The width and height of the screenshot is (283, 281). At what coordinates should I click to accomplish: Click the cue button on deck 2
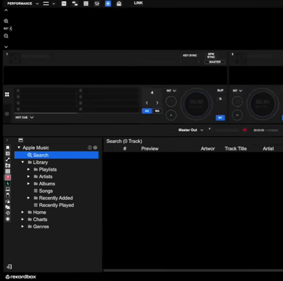[x=237, y=101]
